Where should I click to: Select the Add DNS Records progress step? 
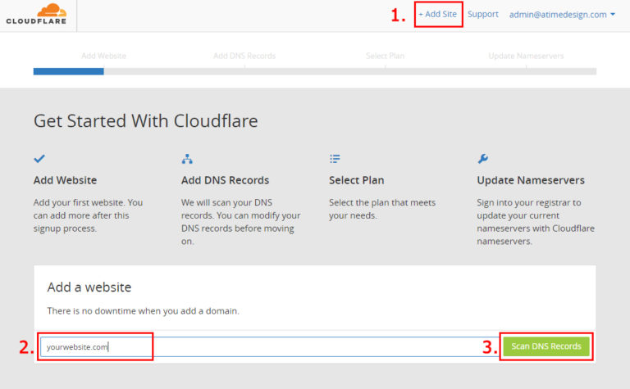point(244,56)
